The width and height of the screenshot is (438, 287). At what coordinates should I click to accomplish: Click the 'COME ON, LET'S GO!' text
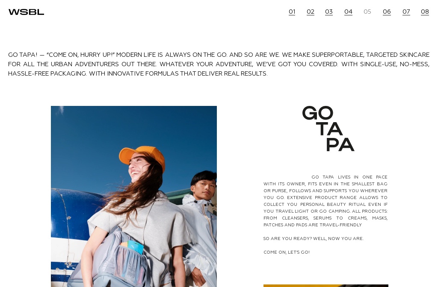[287, 252]
